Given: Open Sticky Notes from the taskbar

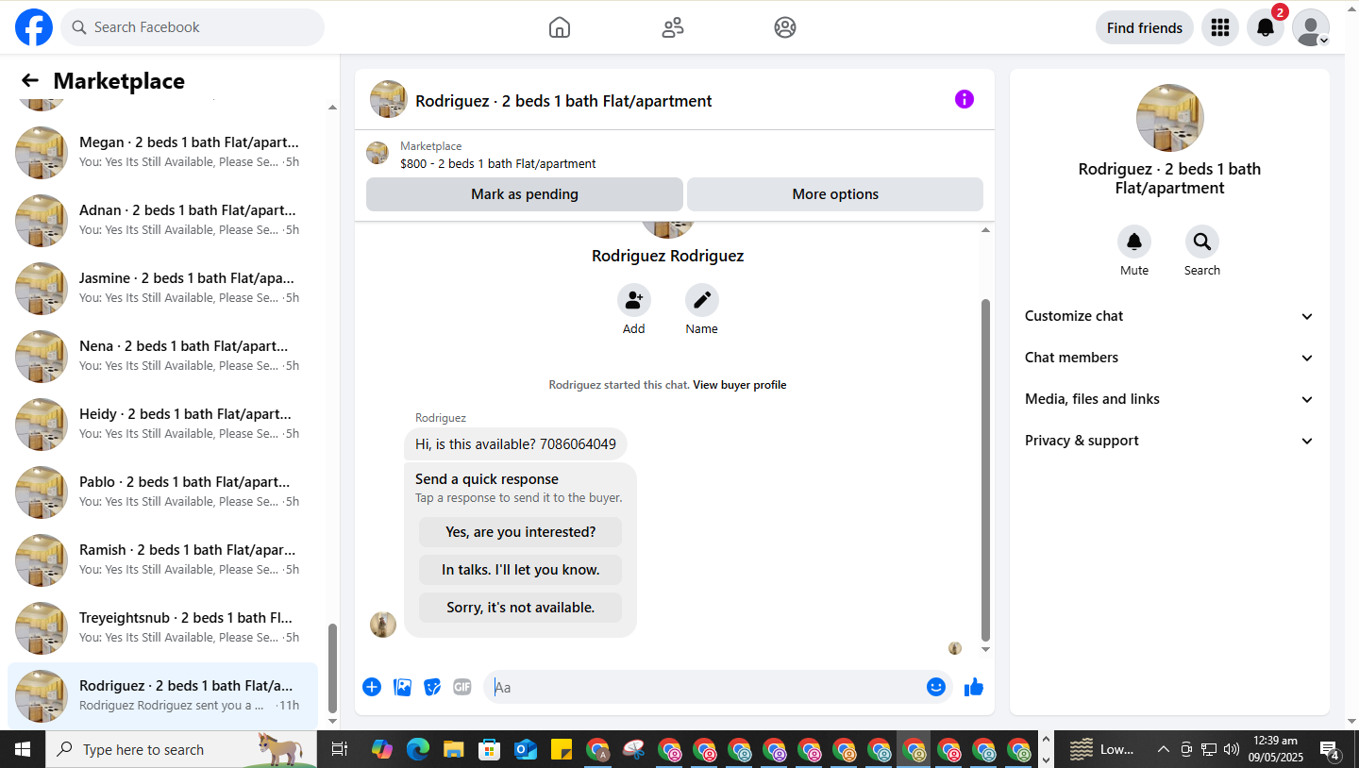Looking at the screenshot, I should (x=562, y=749).
